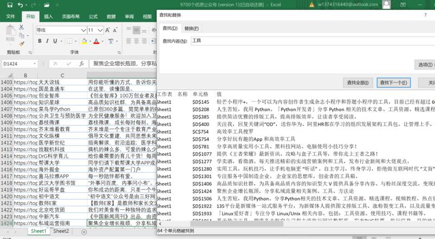Align text right
The height and width of the screenshot is (239, 435).
point(144,41)
